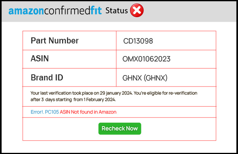Click the CD13098 part number value
This screenshot has height=154, width=238.
coord(138,41)
